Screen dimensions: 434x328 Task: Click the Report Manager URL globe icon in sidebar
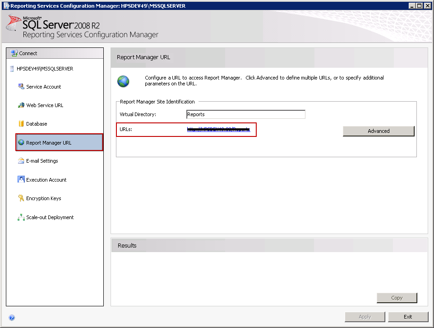pos(21,142)
